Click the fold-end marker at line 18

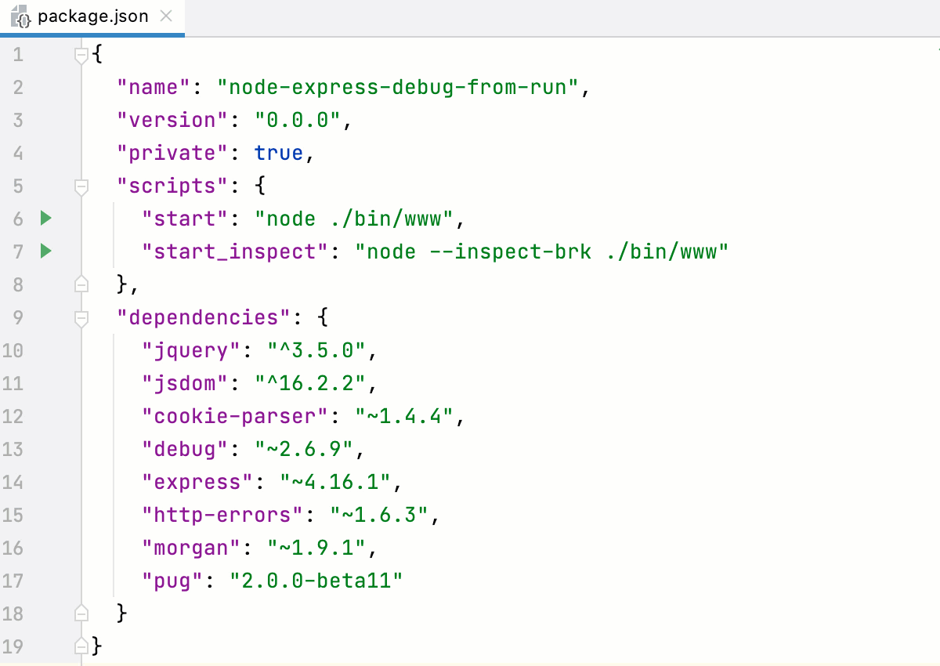click(81, 613)
